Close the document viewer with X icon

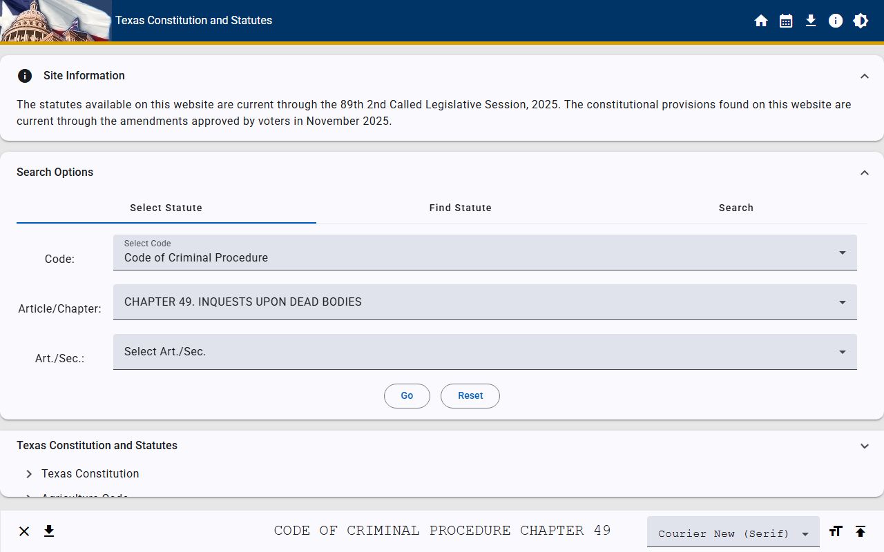point(24,531)
